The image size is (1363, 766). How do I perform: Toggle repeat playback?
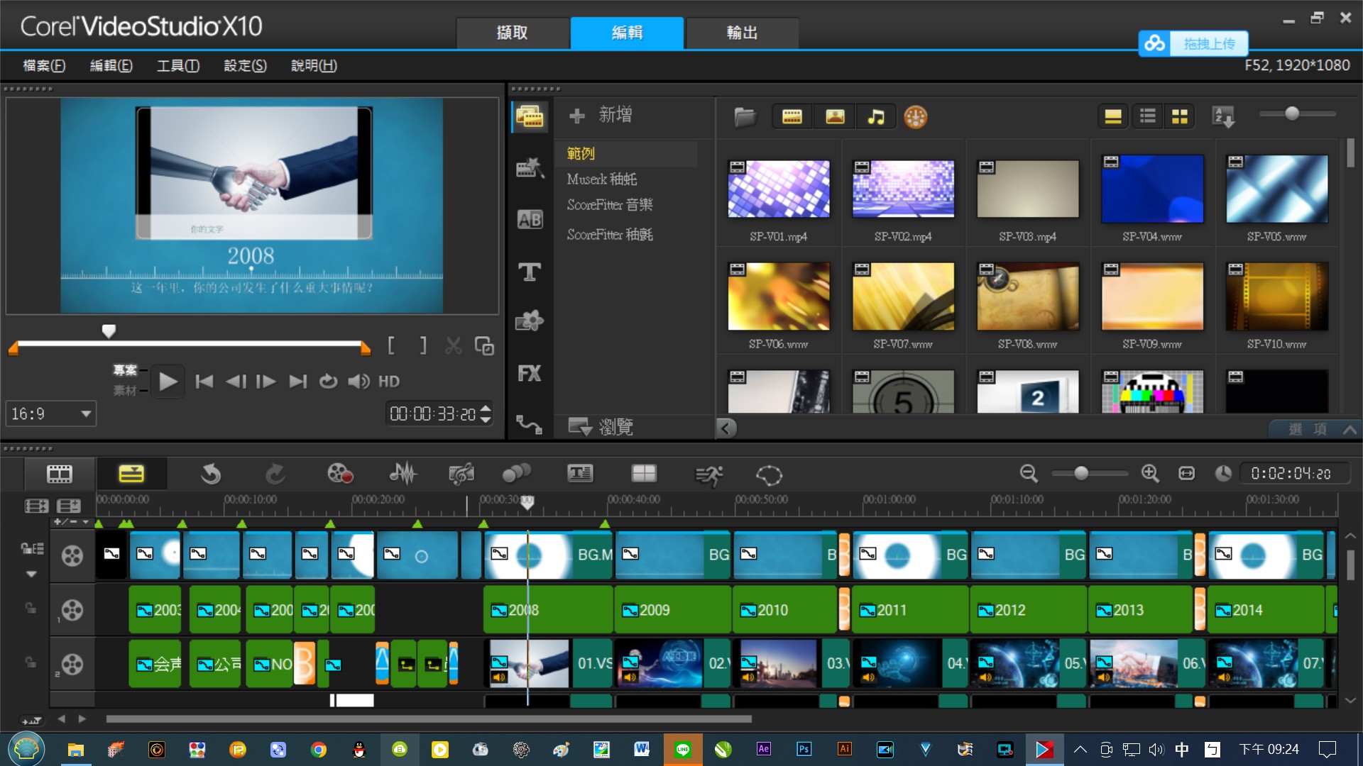pyautogui.click(x=328, y=382)
